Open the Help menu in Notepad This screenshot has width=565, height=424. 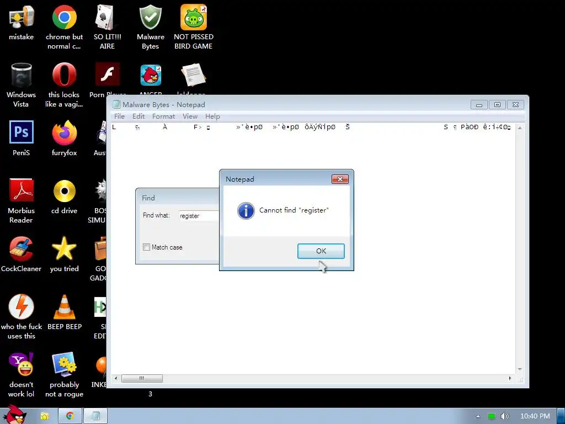[x=212, y=116]
